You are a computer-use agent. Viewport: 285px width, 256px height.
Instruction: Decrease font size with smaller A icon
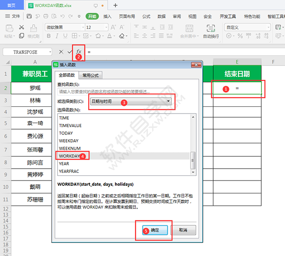click(122, 27)
